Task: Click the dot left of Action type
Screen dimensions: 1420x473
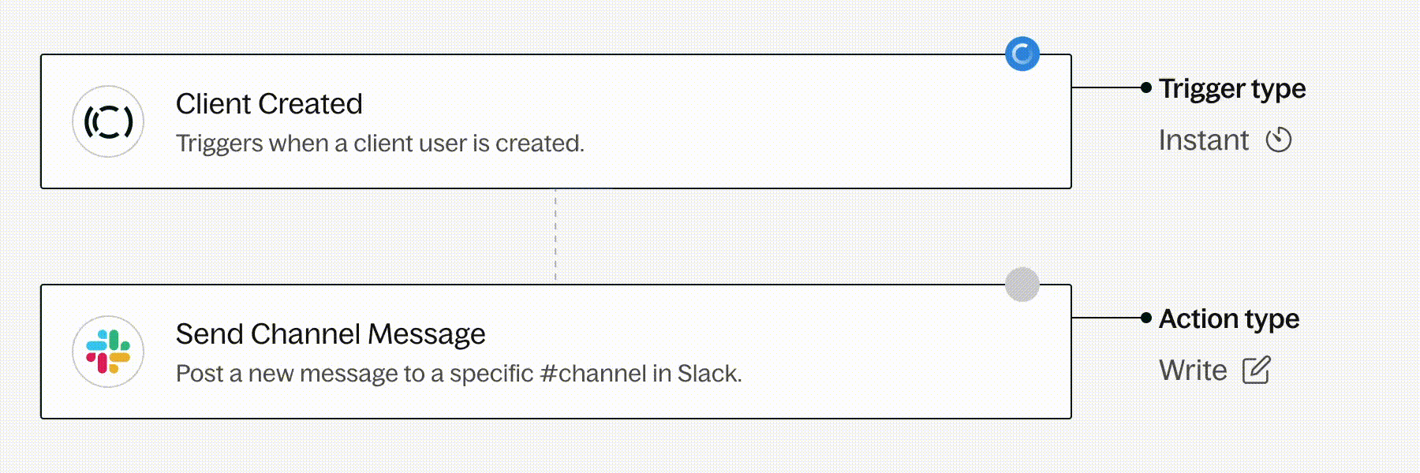Action: pyautogui.click(x=1146, y=318)
